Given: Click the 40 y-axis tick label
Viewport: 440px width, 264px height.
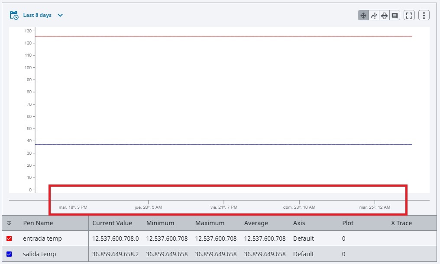Looking at the screenshot, I should coord(29,141).
